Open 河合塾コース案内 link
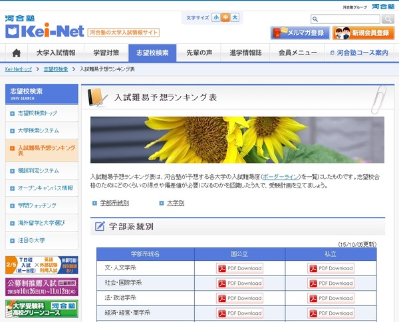Image resolution: width=399 pixels, height=322 pixels. click(x=359, y=53)
